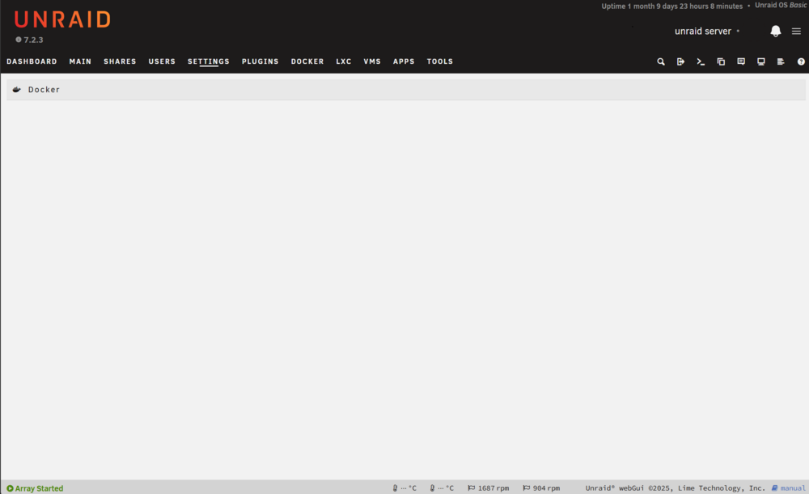Click the 1687 rpm fan reading

tap(493, 488)
